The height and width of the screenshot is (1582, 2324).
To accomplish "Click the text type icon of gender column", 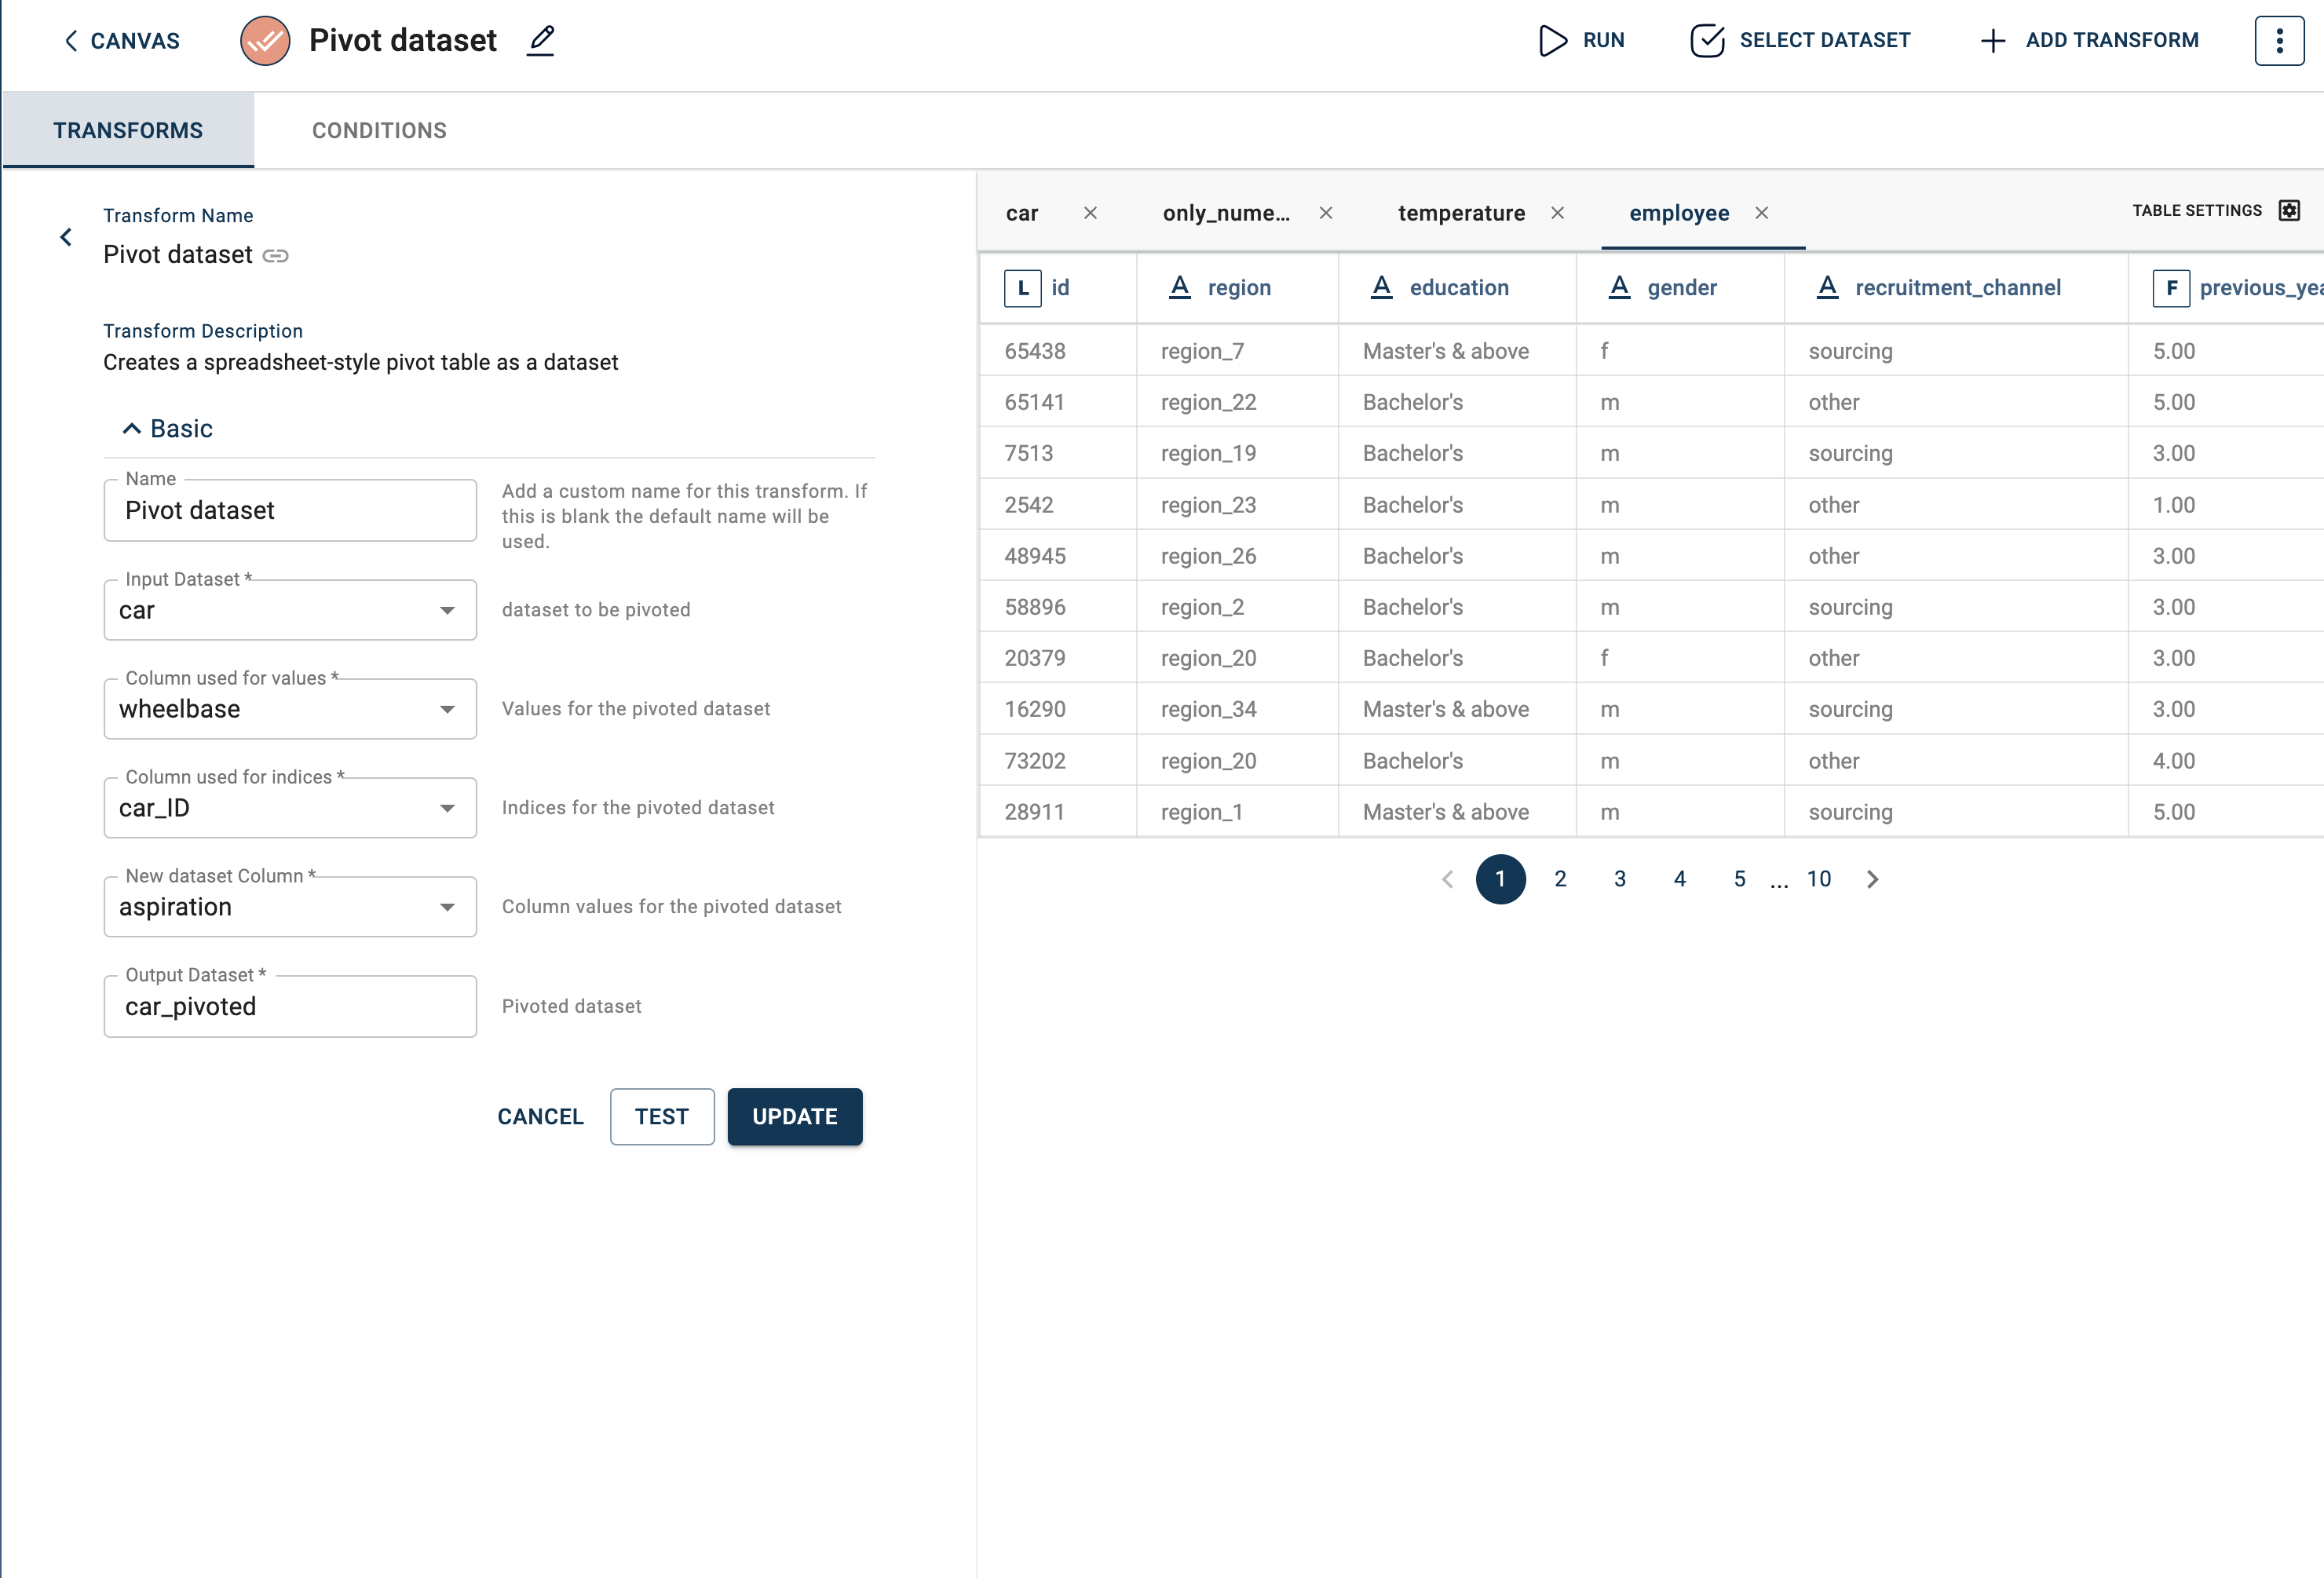I will [1620, 288].
